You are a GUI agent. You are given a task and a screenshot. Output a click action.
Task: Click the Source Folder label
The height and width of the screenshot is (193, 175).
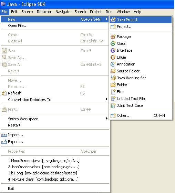point(128,71)
